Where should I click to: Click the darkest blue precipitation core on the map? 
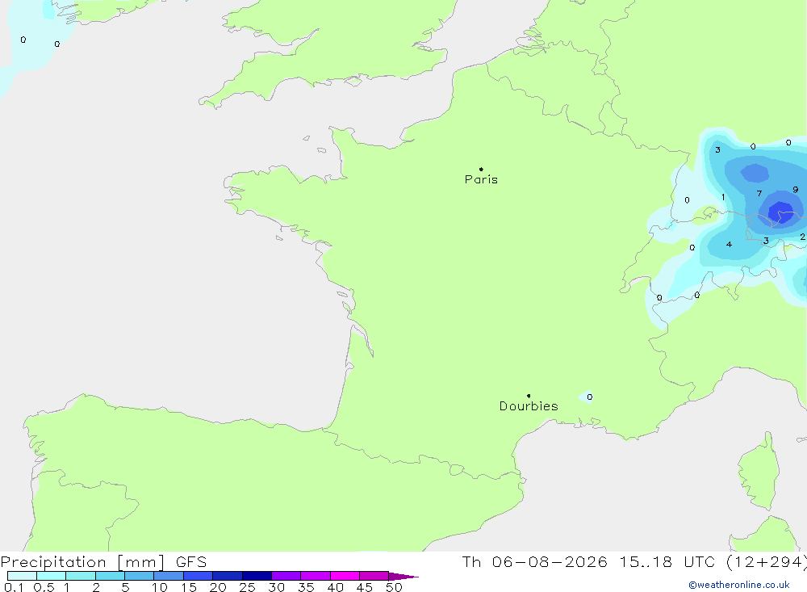pyautogui.click(x=780, y=212)
